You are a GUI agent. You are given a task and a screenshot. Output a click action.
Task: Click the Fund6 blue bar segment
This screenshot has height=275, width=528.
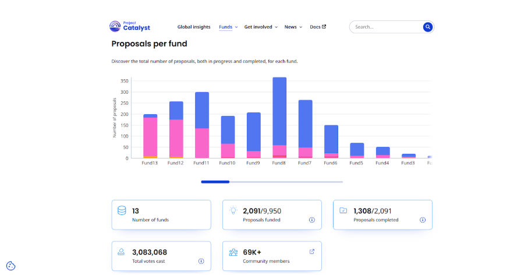[331, 139]
